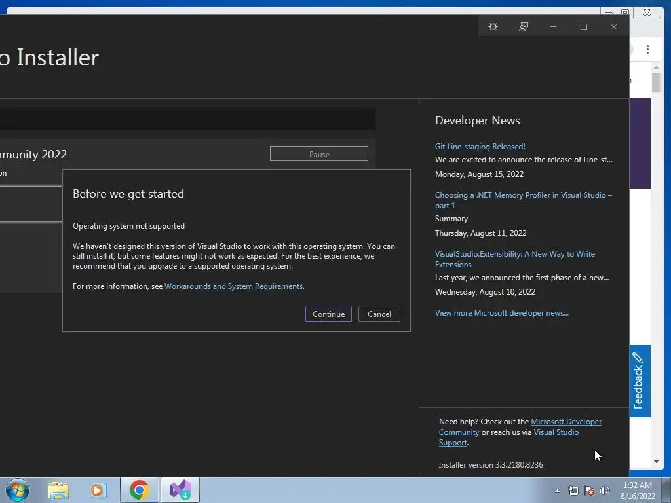Click the Monday, August 15, 2022 date
671x503 pixels.
[x=479, y=174]
